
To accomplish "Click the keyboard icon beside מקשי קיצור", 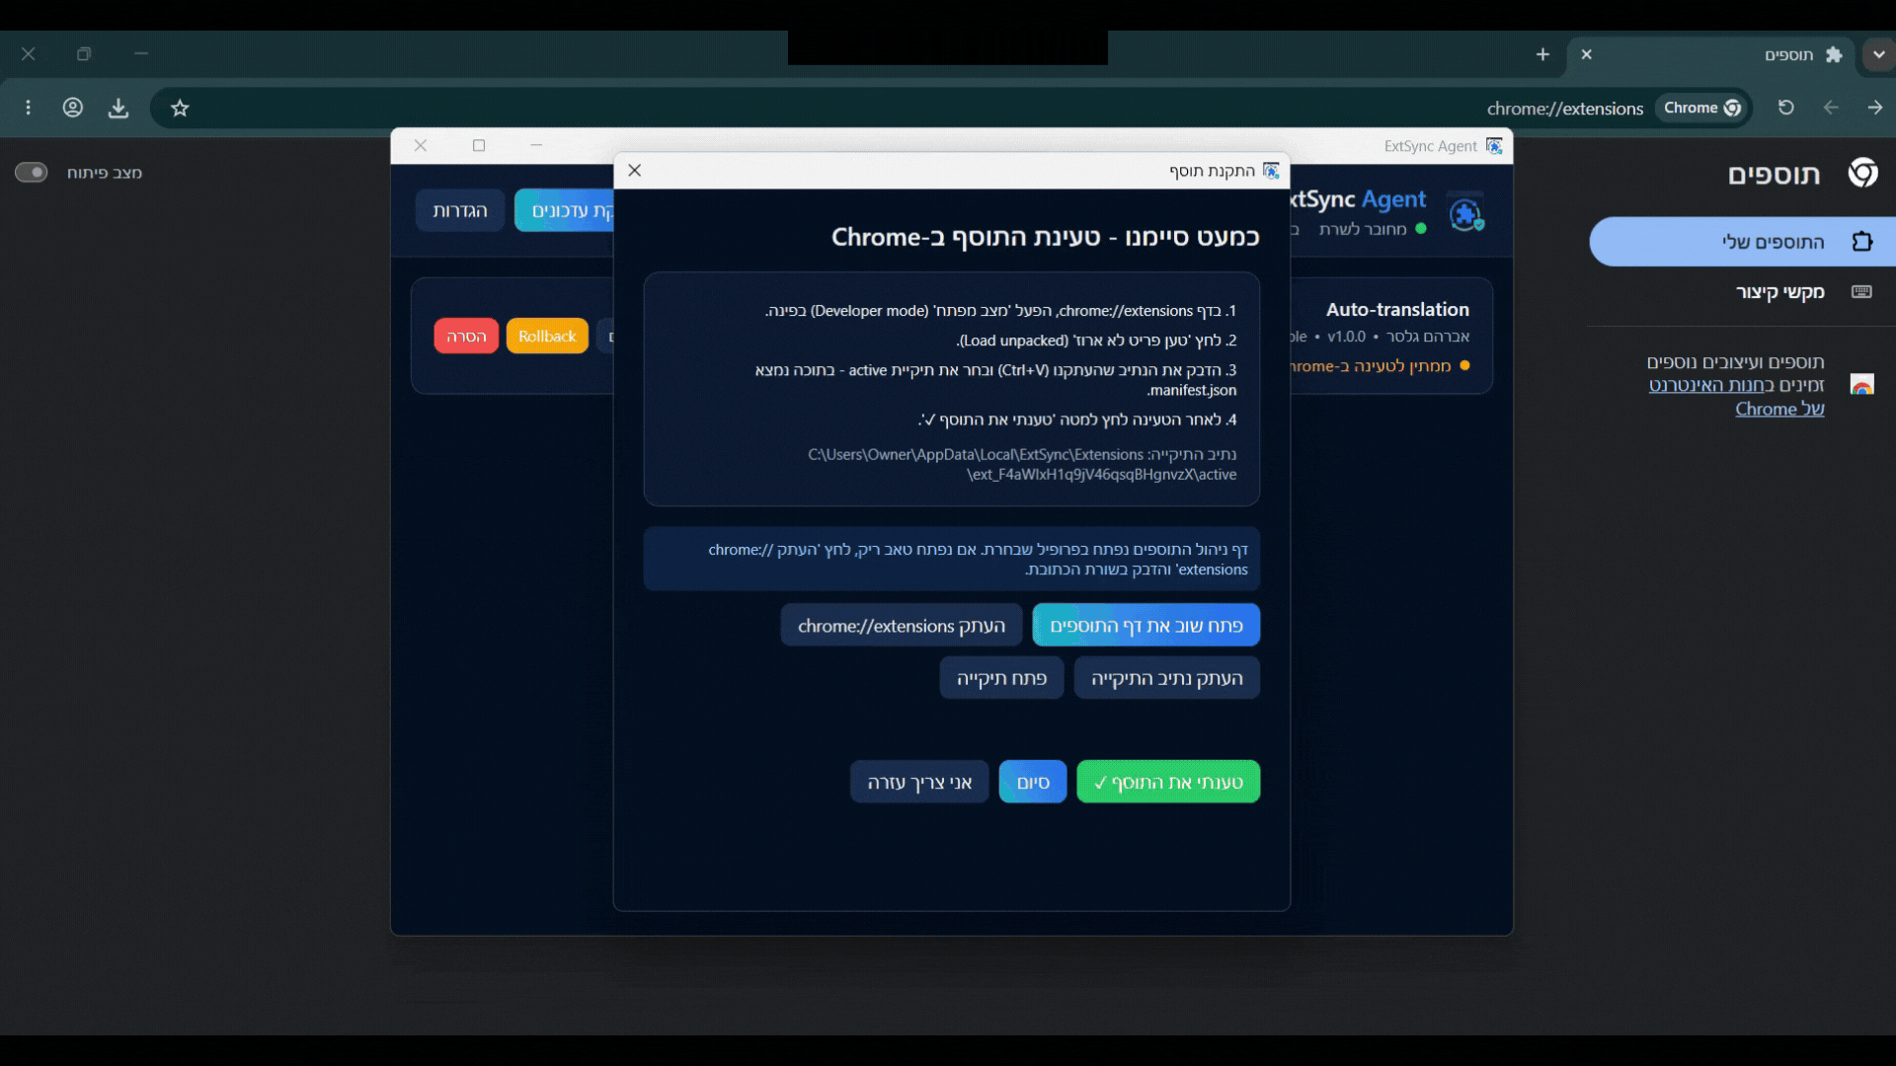I will coord(1861,292).
